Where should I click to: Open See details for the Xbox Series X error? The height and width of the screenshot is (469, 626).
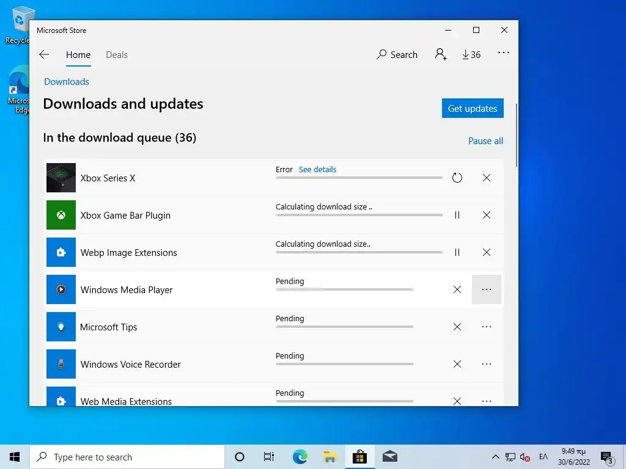[x=317, y=170]
